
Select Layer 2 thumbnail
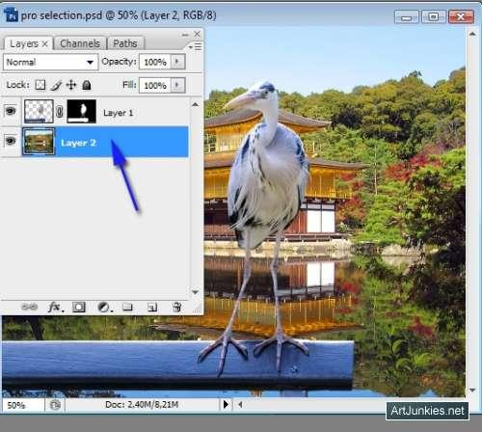click(39, 141)
